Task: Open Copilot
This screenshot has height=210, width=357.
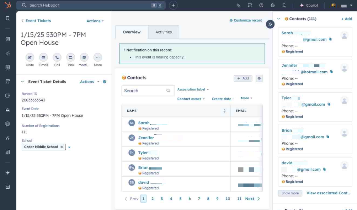Action: click(309, 5)
